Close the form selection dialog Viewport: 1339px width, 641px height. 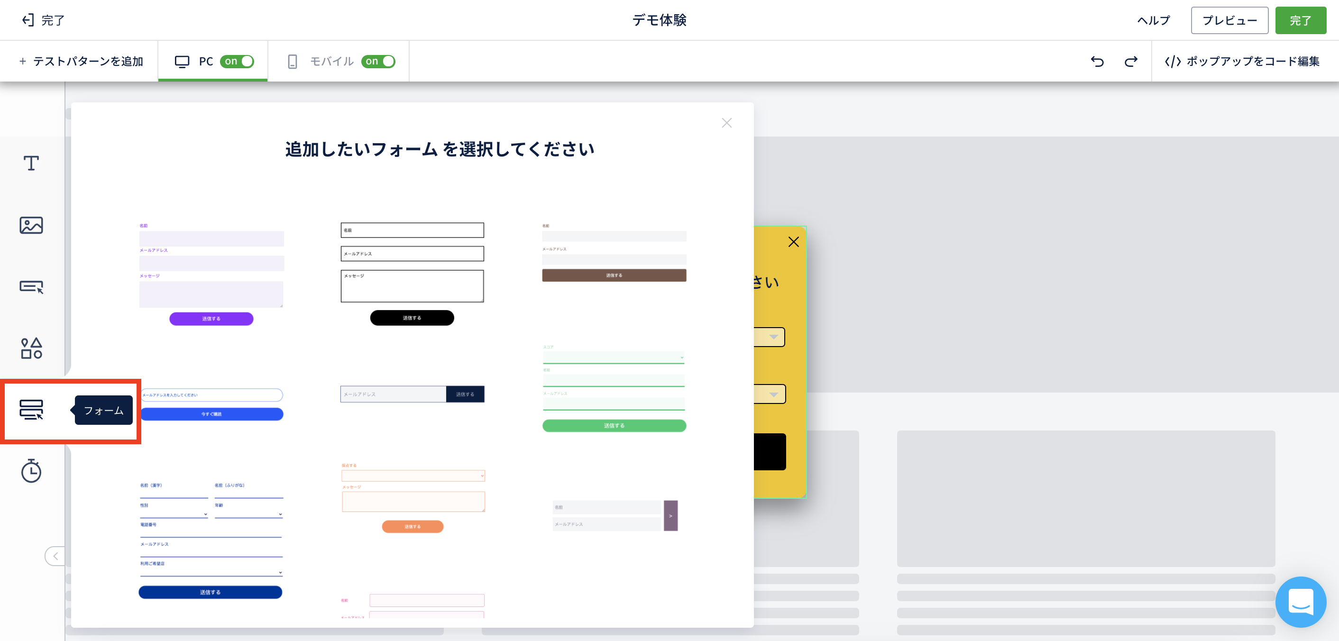click(x=727, y=123)
